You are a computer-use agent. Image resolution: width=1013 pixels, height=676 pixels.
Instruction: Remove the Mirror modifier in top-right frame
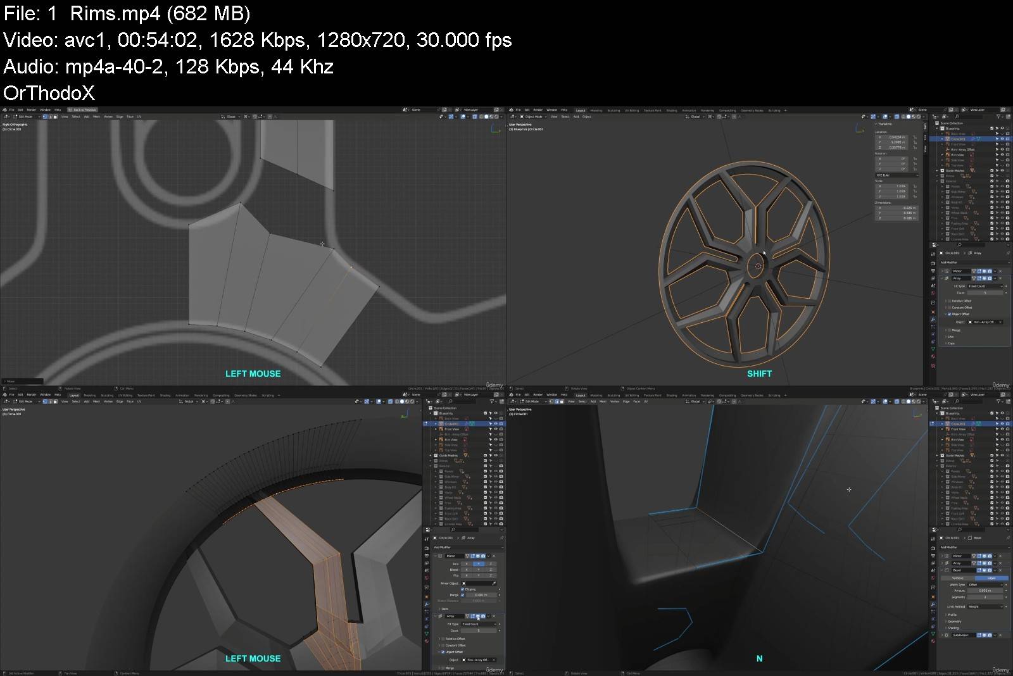pyautogui.click(x=1000, y=272)
